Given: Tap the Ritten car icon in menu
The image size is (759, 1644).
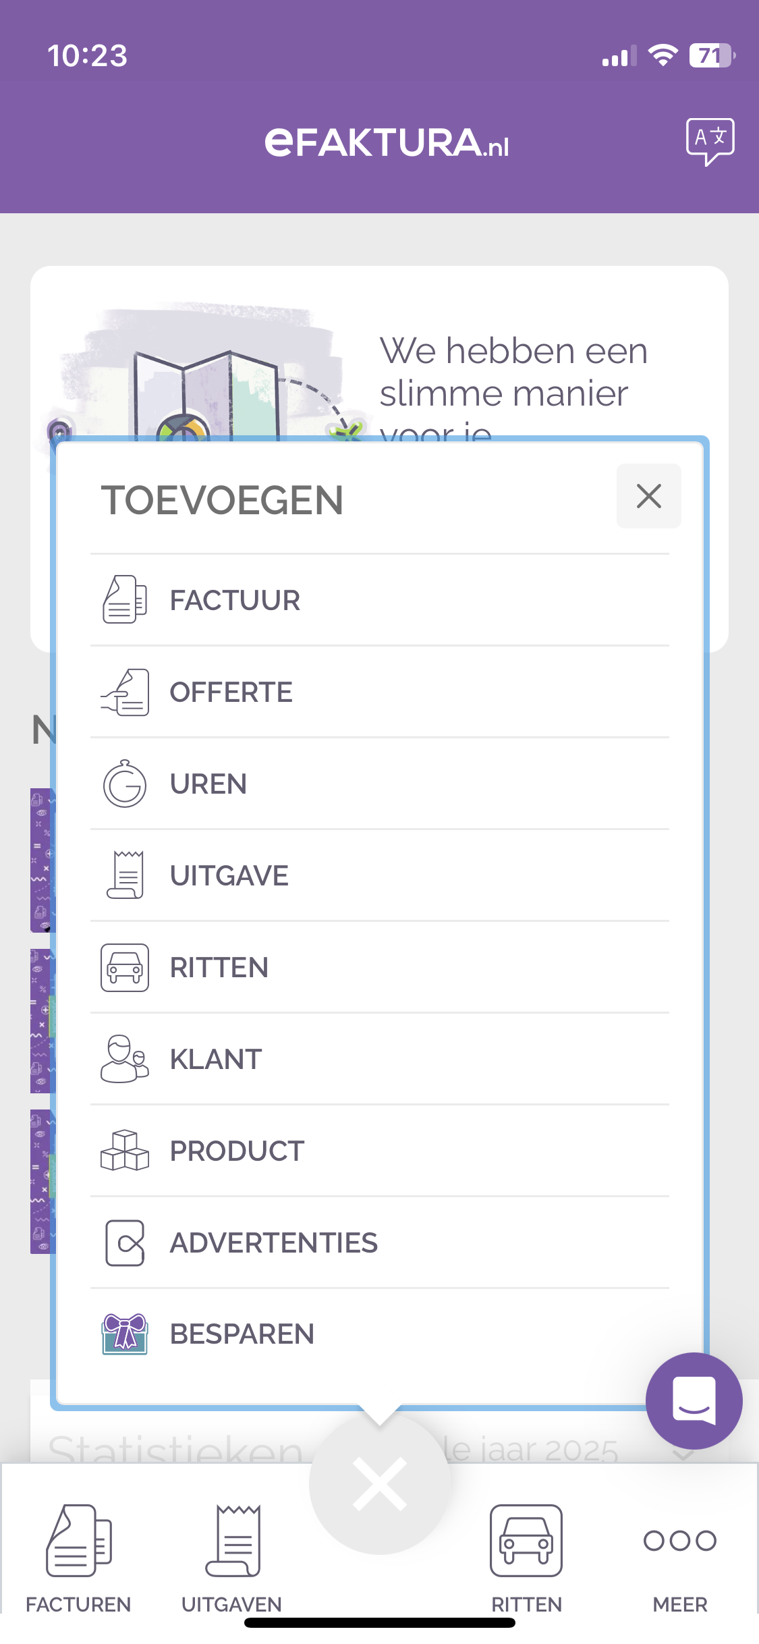Looking at the screenshot, I should [x=125, y=967].
